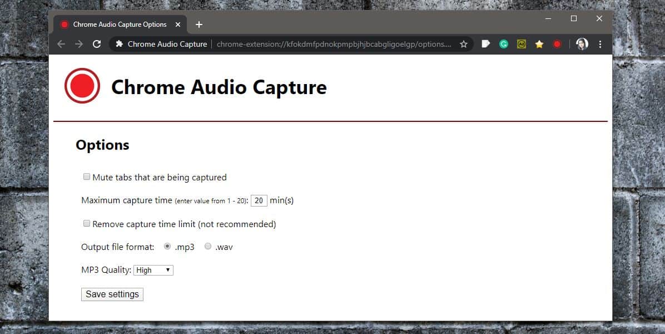665x334 pixels.
Task: Close the Chrome Audio Capture Options tab
Action: pos(178,24)
